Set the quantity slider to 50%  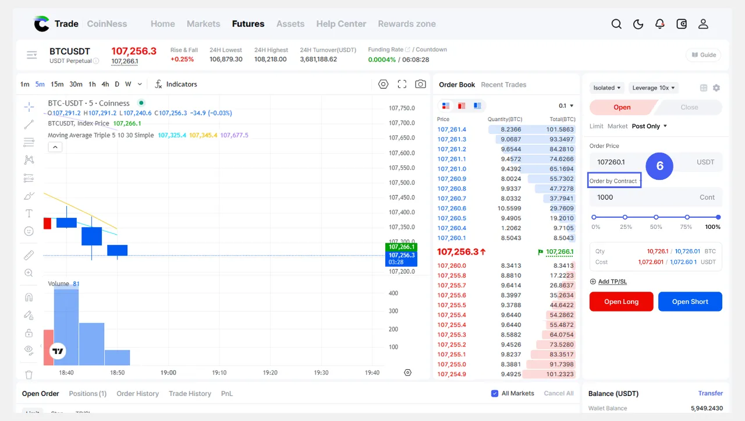point(656,217)
